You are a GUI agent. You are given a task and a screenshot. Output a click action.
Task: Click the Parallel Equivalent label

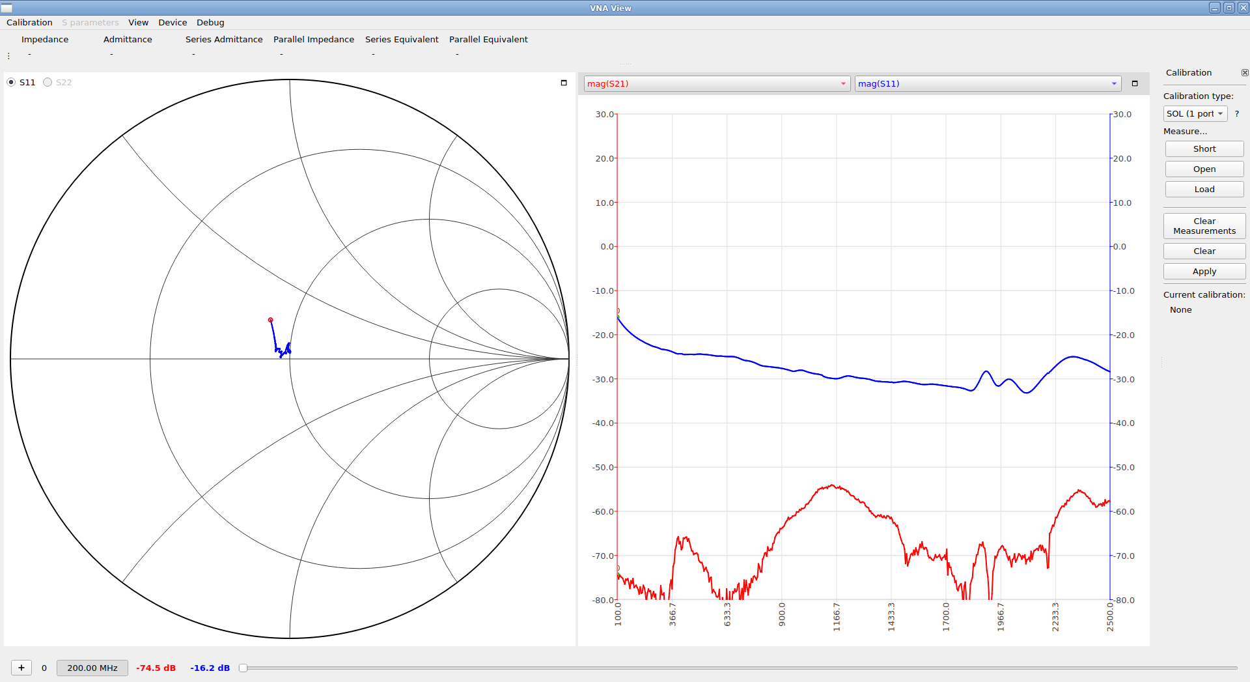point(488,40)
